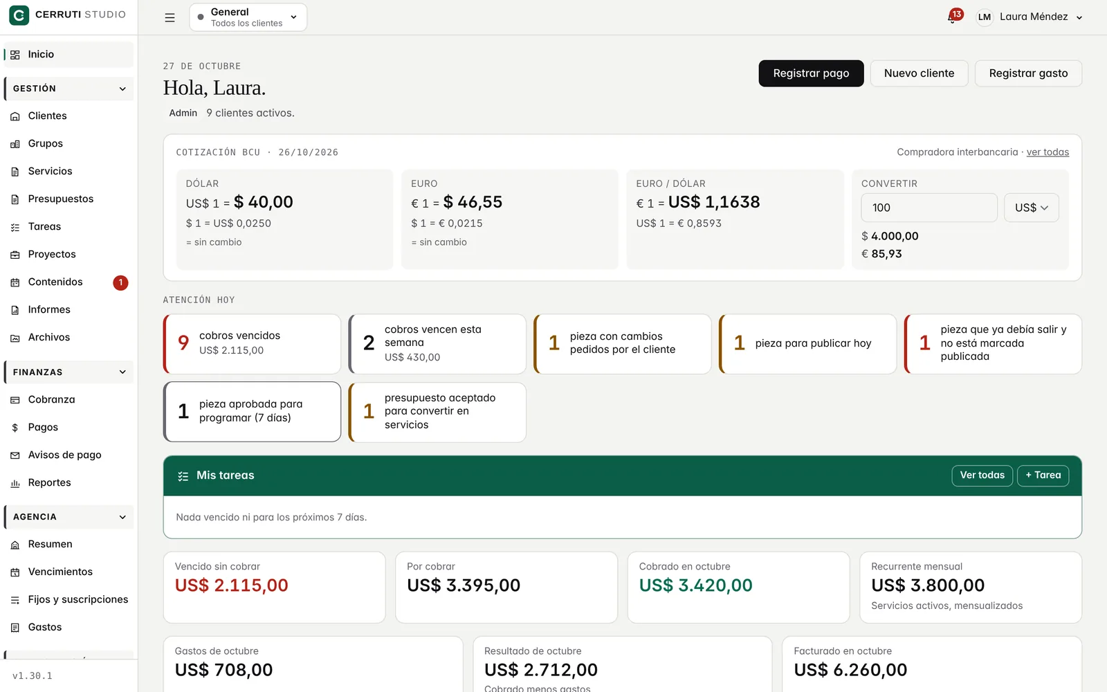Screen dimensions: 1107x692
Task: Open the US$ currency dropdown in Convertir
Action: [x=1031, y=208]
